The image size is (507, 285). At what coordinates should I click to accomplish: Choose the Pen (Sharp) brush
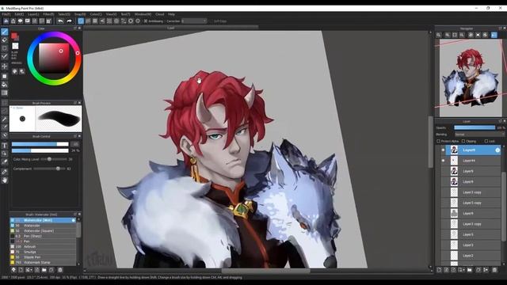(43, 236)
